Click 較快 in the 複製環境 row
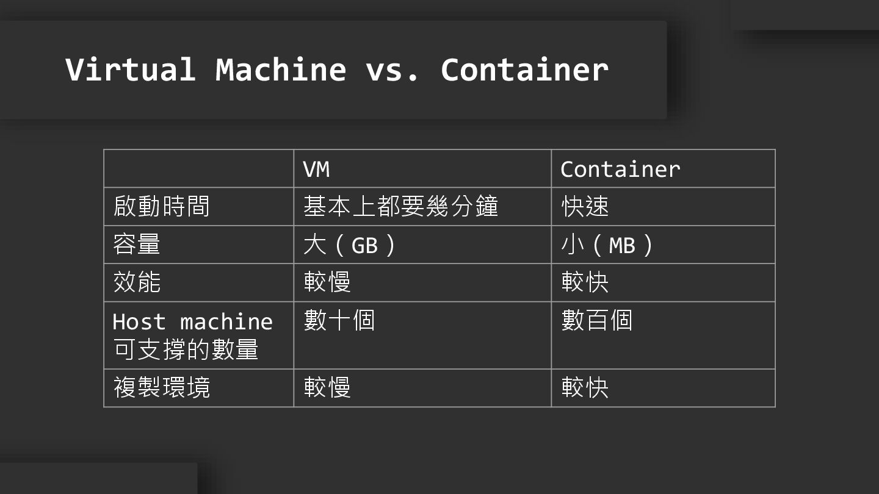This screenshot has width=879, height=494. pyautogui.click(x=585, y=388)
